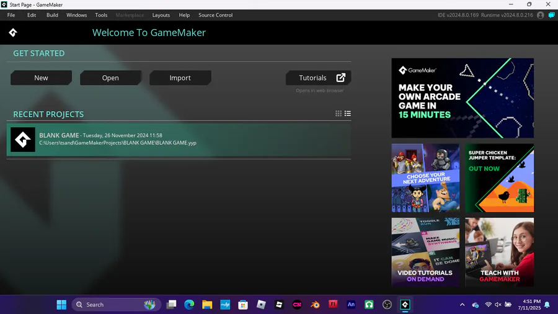Click the Tutorials external link icon
The image size is (558, 314).
pos(340,78)
